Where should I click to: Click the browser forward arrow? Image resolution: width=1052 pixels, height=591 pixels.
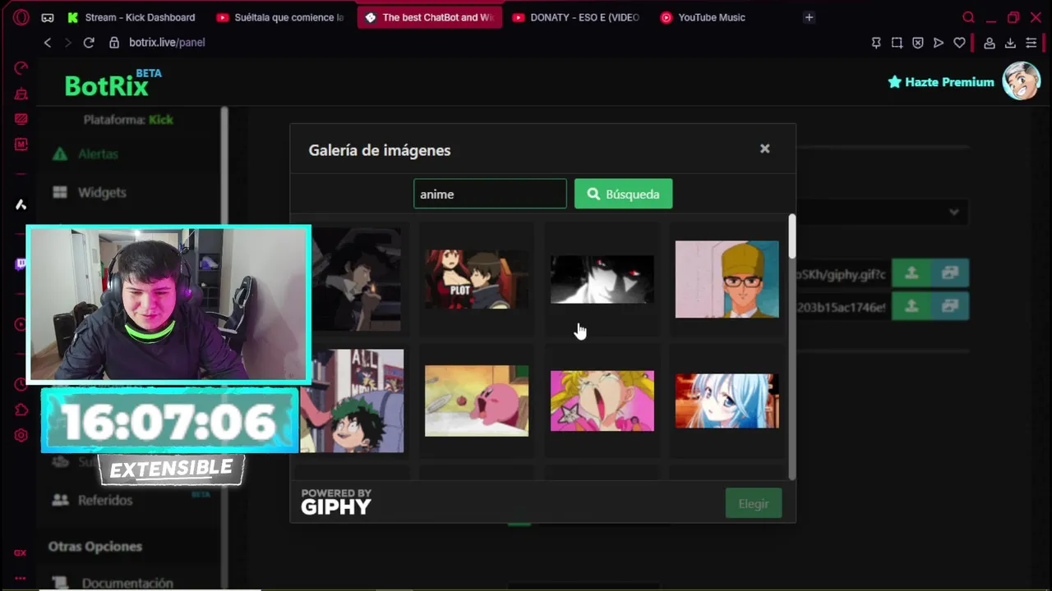(x=68, y=43)
